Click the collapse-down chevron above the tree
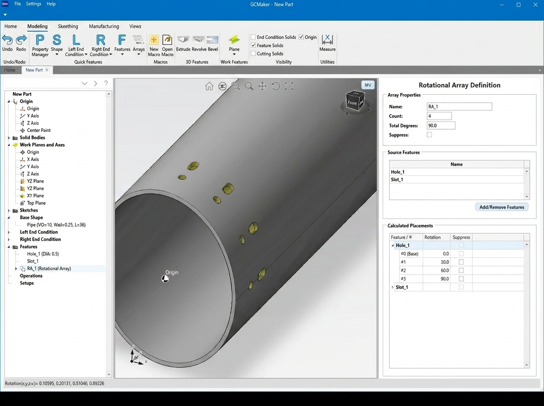544x406 pixels. pos(84,83)
